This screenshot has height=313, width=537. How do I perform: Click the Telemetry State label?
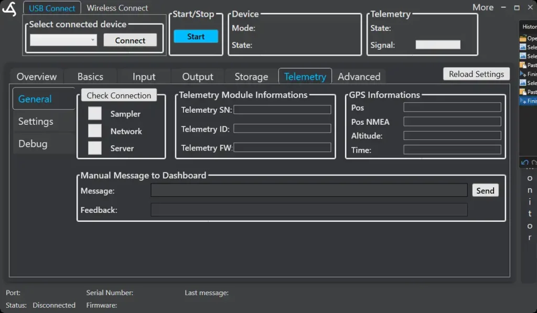click(x=381, y=28)
